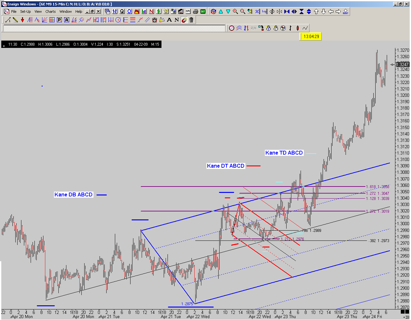Toggle Log scale for the chart
411x320 pixels.
[x=264, y=11]
